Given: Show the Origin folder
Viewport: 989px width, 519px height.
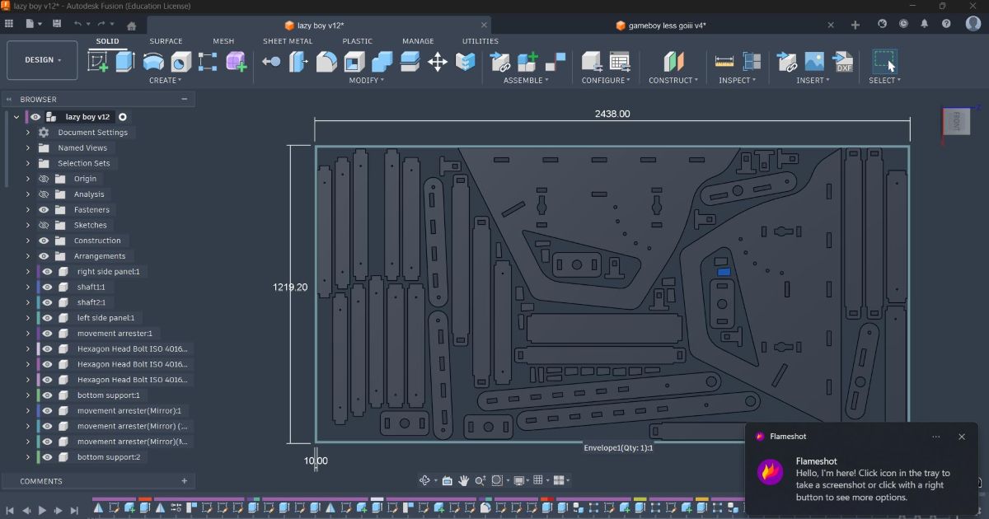Looking at the screenshot, I should pos(44,178).
